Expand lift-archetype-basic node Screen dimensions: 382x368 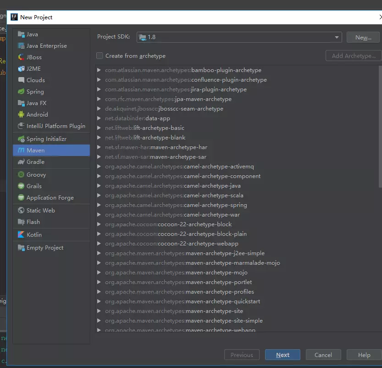99,128
